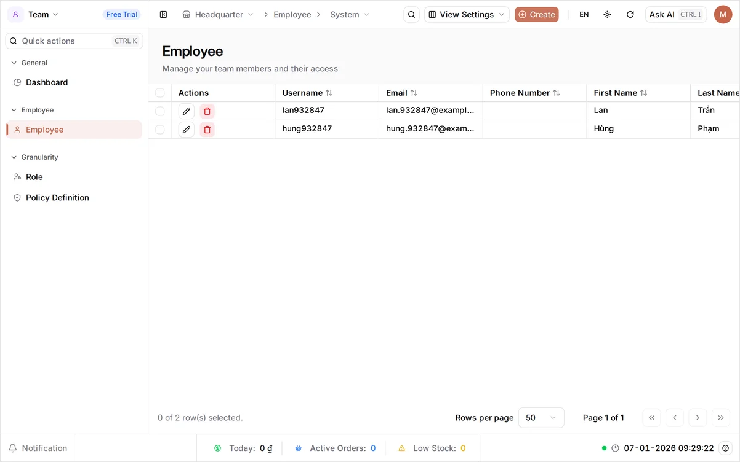Click the refresh icon in header
The image size is (740, 462).
pyautogui.click(x=630, y=14)
